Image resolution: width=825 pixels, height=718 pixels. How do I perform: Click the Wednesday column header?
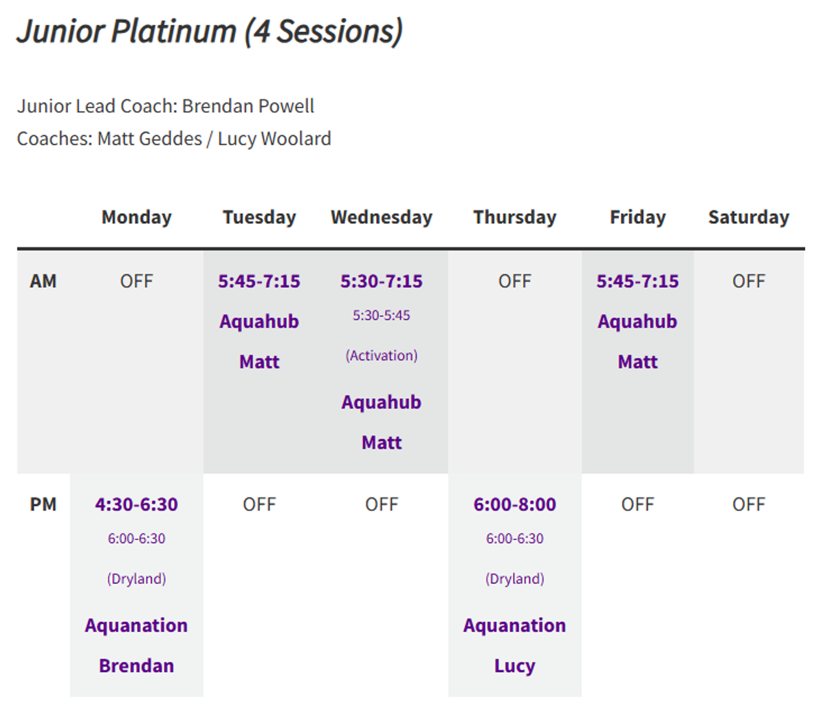[382, 217]
